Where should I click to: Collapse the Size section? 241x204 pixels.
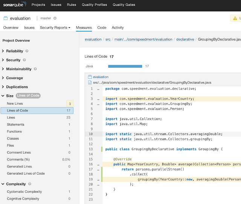pyautogui.click(x=9, y=96)
